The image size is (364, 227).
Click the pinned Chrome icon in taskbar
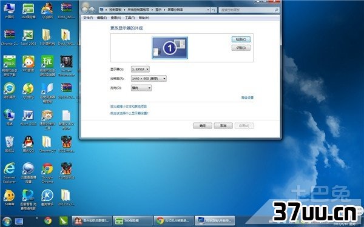(x=48, y=221)
